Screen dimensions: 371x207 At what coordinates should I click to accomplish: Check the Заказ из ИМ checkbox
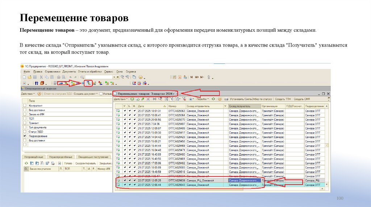pos(25,114)
